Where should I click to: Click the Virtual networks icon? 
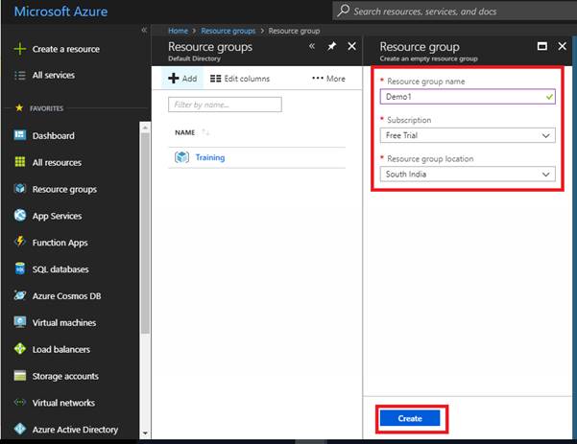click(20, 402)
